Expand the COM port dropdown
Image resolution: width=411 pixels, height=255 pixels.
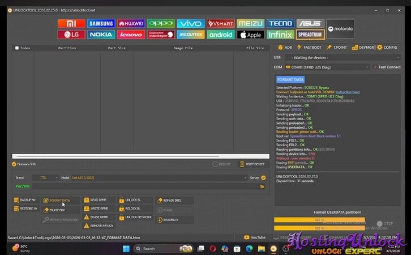coord(367,67)
